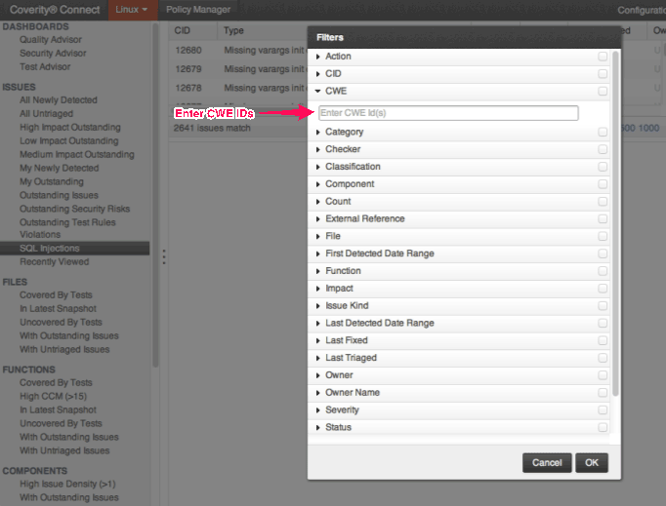Select the SQL Injections view
The image size is (666, 506).
click(75, 248)
